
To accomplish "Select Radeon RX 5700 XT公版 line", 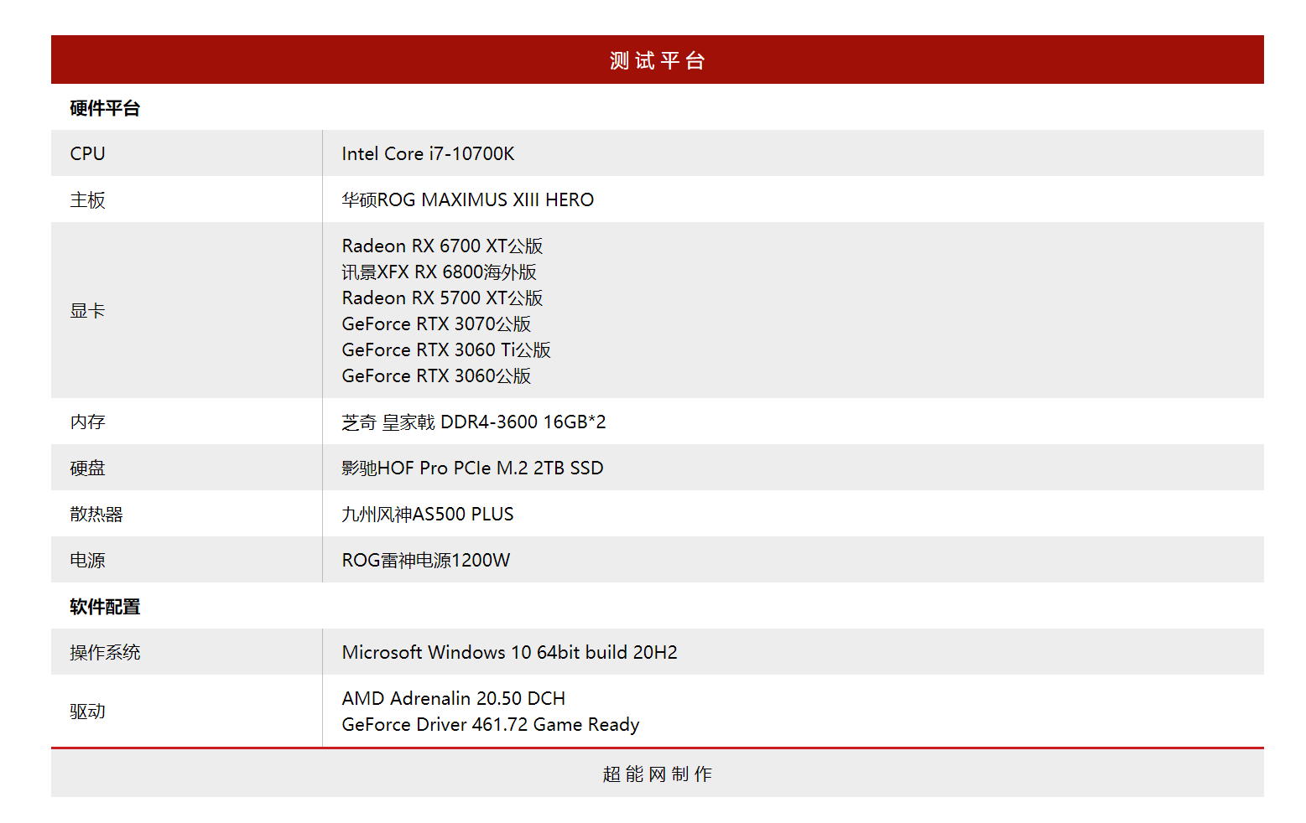I will (442, 298).
